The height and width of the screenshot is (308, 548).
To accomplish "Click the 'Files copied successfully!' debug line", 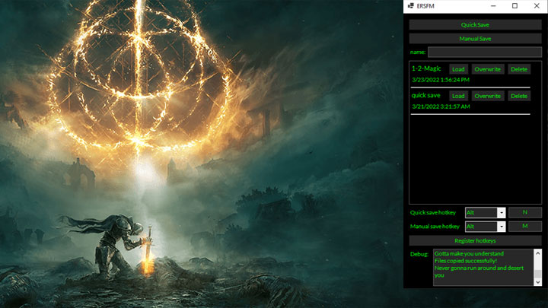I will (466, 261).
